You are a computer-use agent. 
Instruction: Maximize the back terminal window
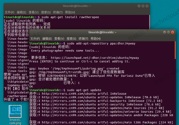tap(143, 6)
